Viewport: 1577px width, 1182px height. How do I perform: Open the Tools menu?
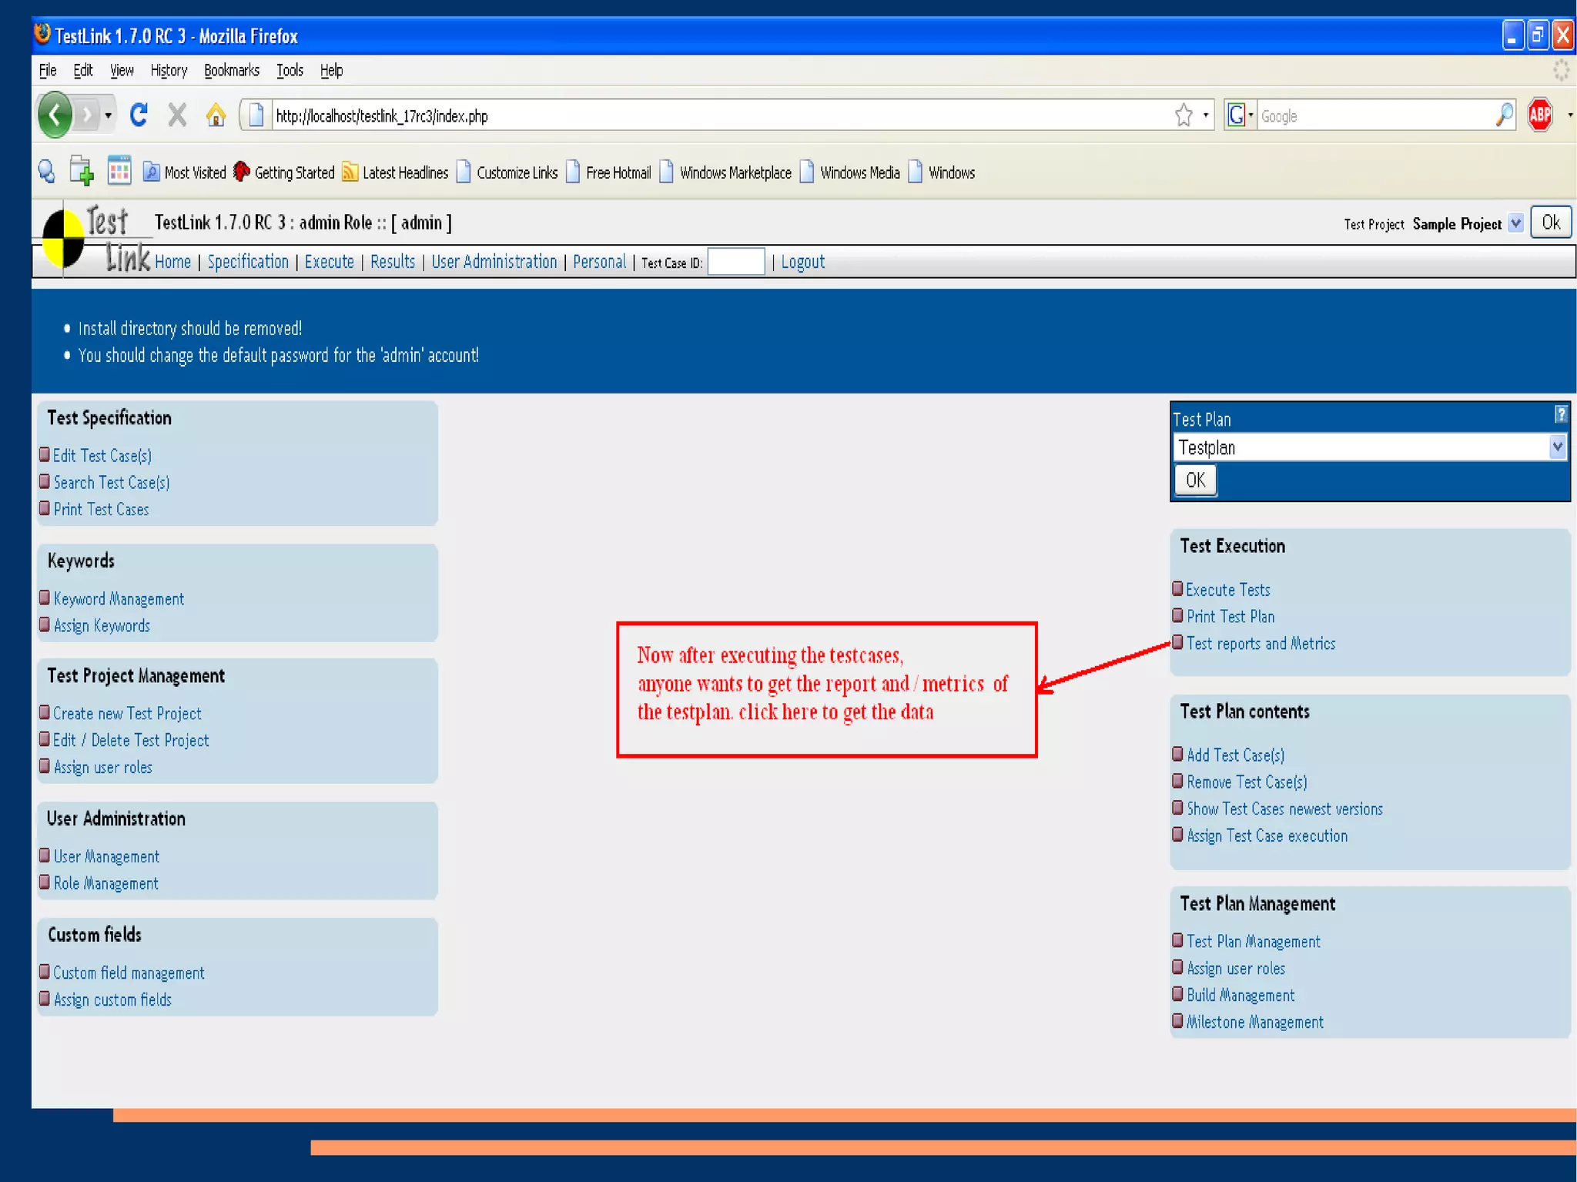click(290, 71)
